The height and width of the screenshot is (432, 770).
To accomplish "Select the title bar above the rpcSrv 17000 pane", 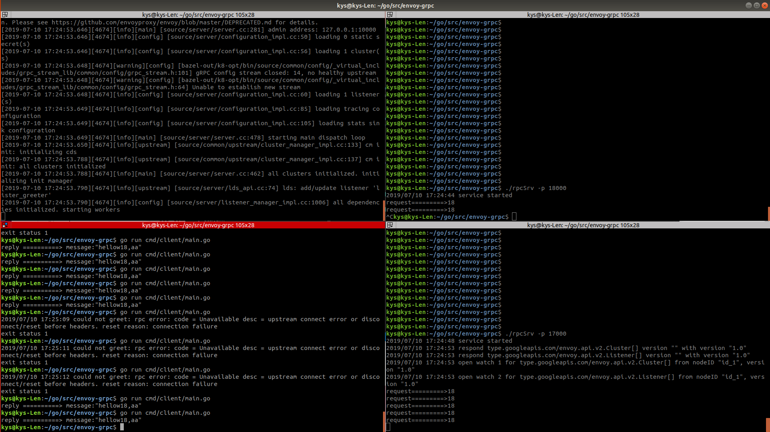I will (x=577, y=225).
